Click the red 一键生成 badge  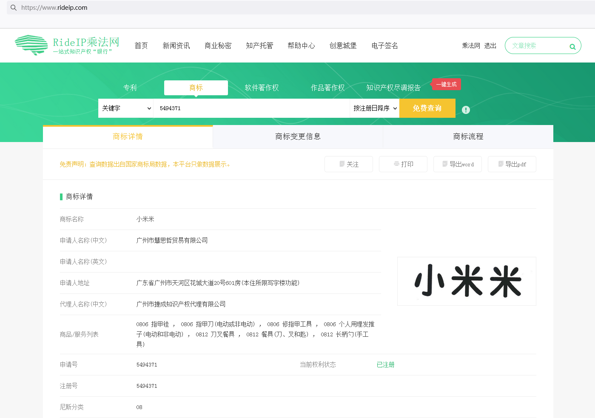tap(446, 84)
